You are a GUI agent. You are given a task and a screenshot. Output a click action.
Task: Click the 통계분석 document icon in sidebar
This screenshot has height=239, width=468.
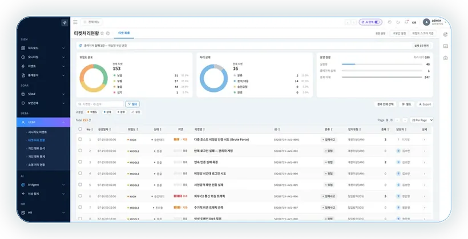tap(23, 75)
